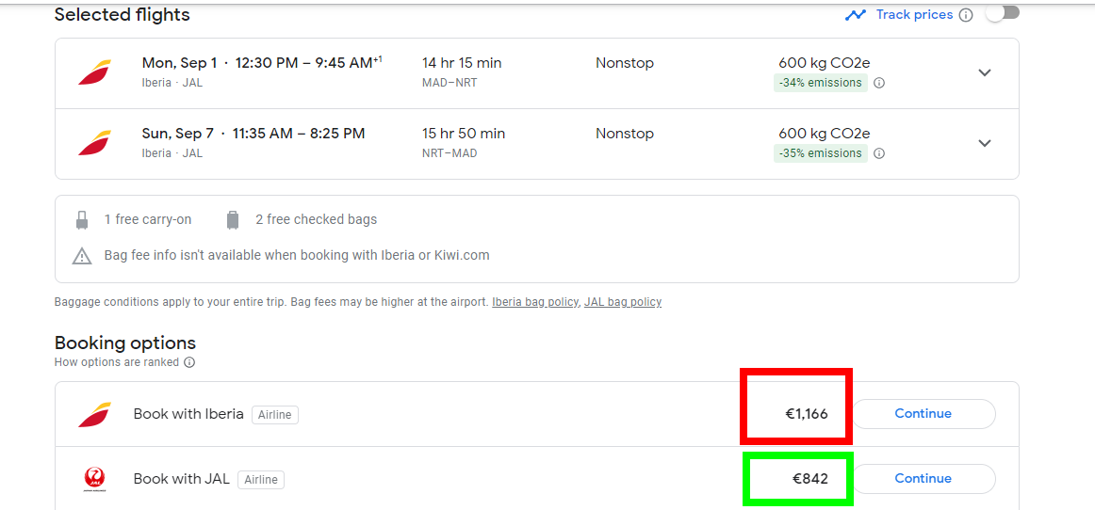Click the Iberia logo in Booking options
The width and height of the screenshot is (1095, 510).
pos(95,414)
